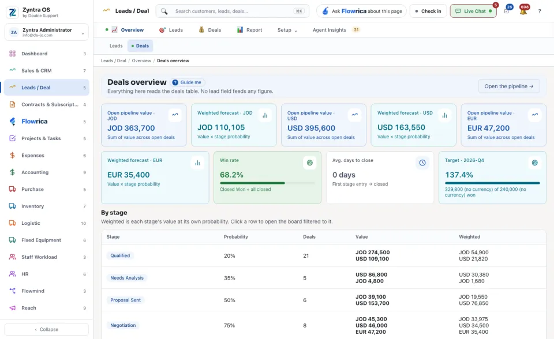Collapse the sidebar with the Collapse button
Screen dimensions: 554x339
[47, 329]
